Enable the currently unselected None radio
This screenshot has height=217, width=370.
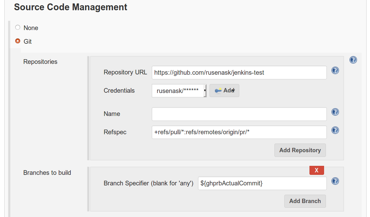click(17, 27)
